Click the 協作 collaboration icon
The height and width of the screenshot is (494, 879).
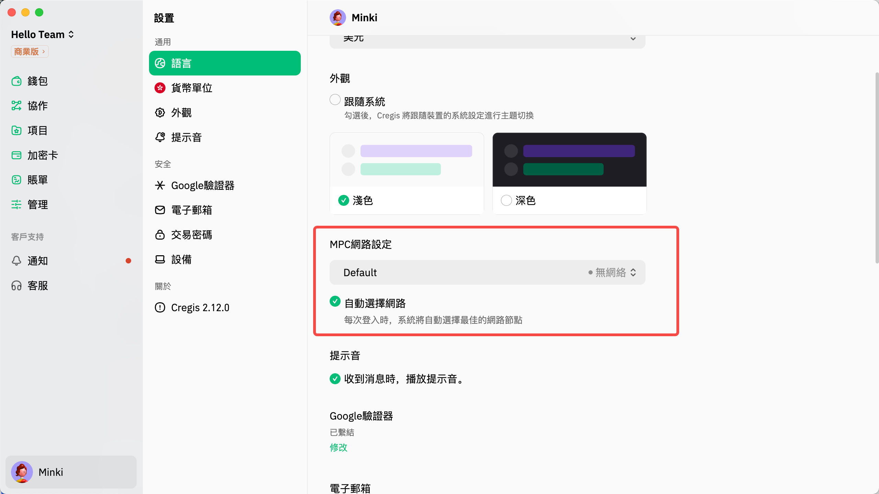(x=16, y=106)
